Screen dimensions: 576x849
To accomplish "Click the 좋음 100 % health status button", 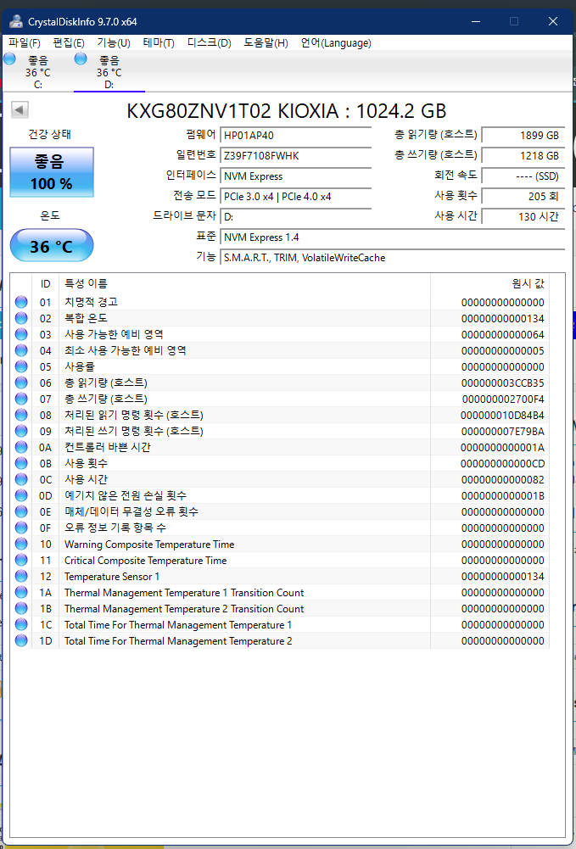I will tap(52, 172).
